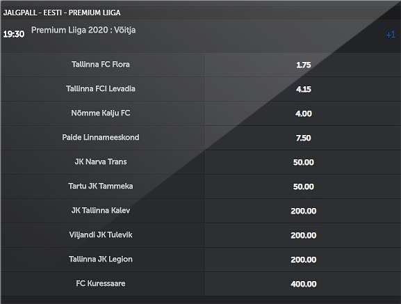Click the 19:30 event time
The height and width of the screenshot is (304, 401).
14,34
